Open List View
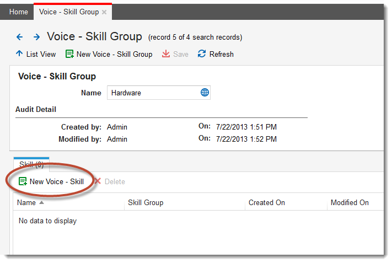Screen dimensions: 392x263 [x=41, y=54]
